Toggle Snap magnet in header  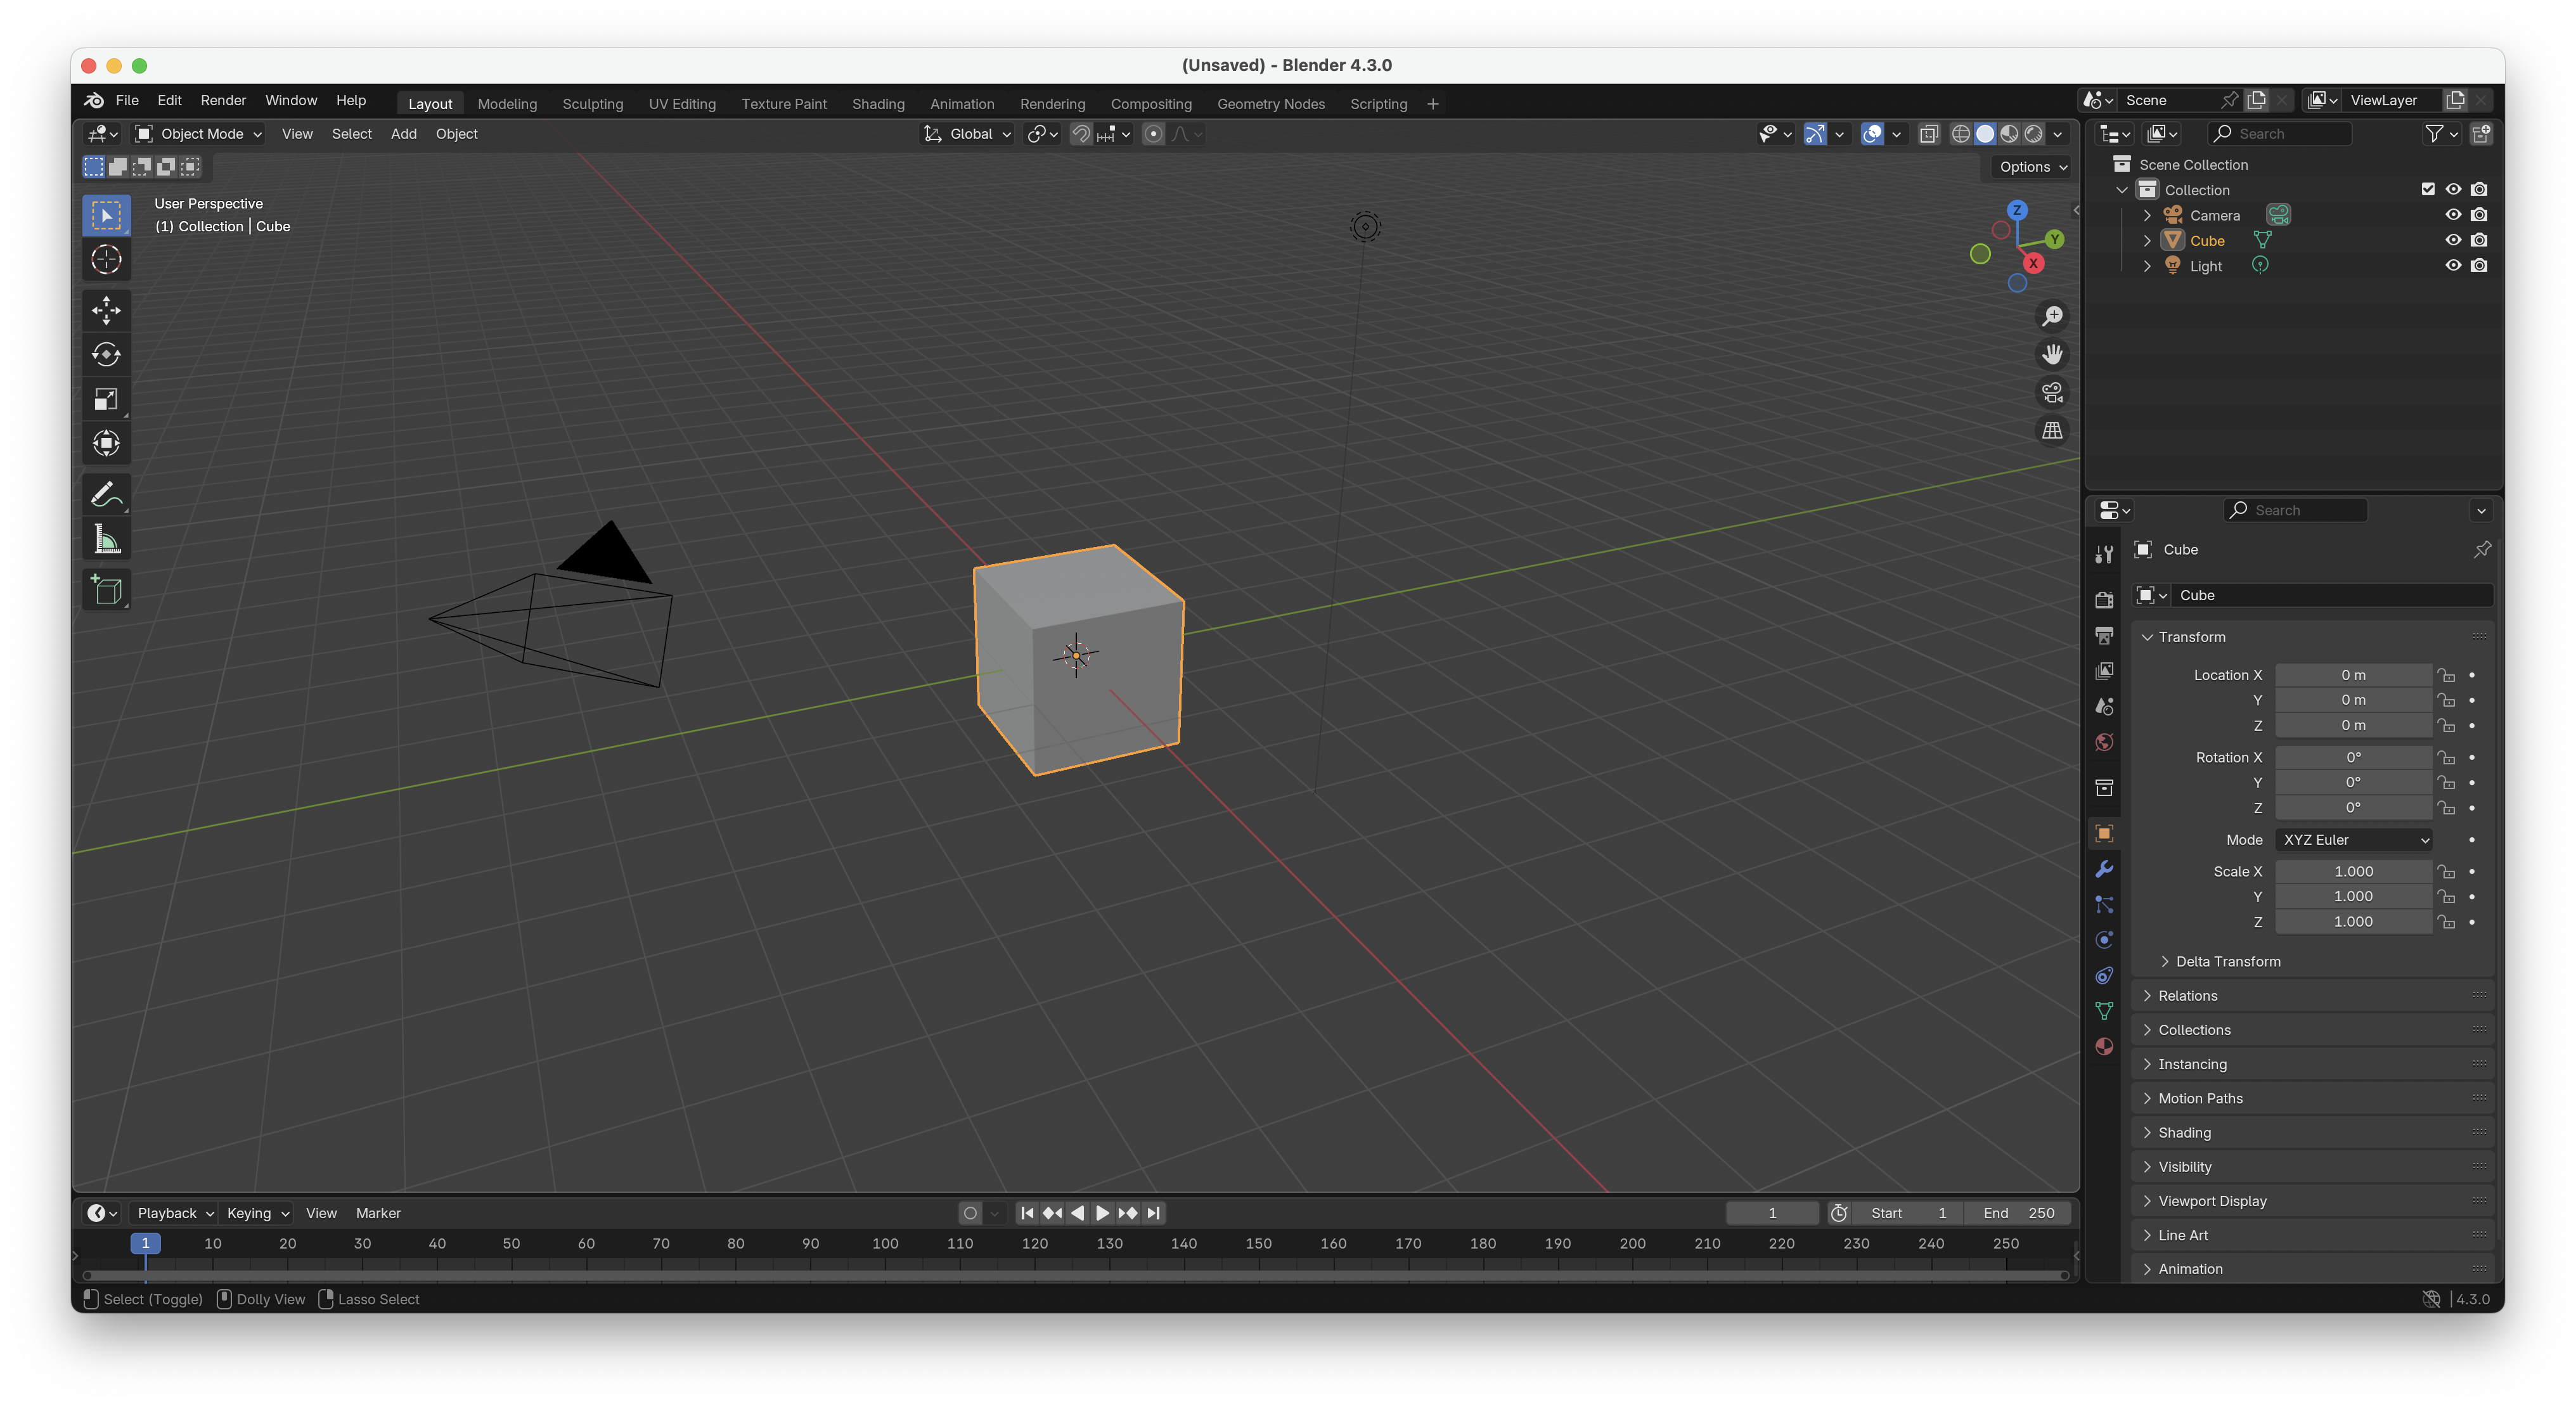[x=1081, y=134]
